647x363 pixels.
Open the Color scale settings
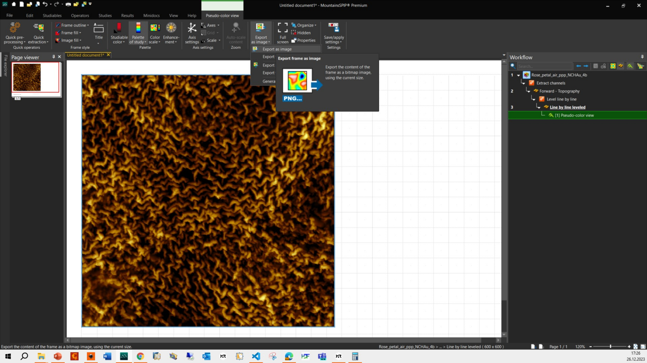(155, 33)
